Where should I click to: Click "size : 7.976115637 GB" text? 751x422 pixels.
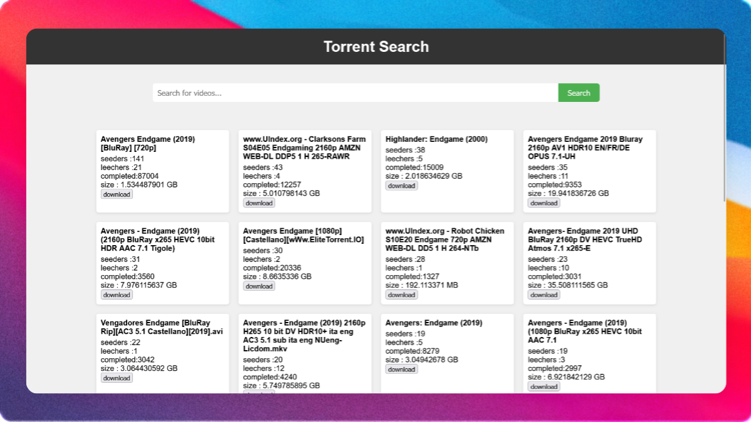click(x=139, y=286)
